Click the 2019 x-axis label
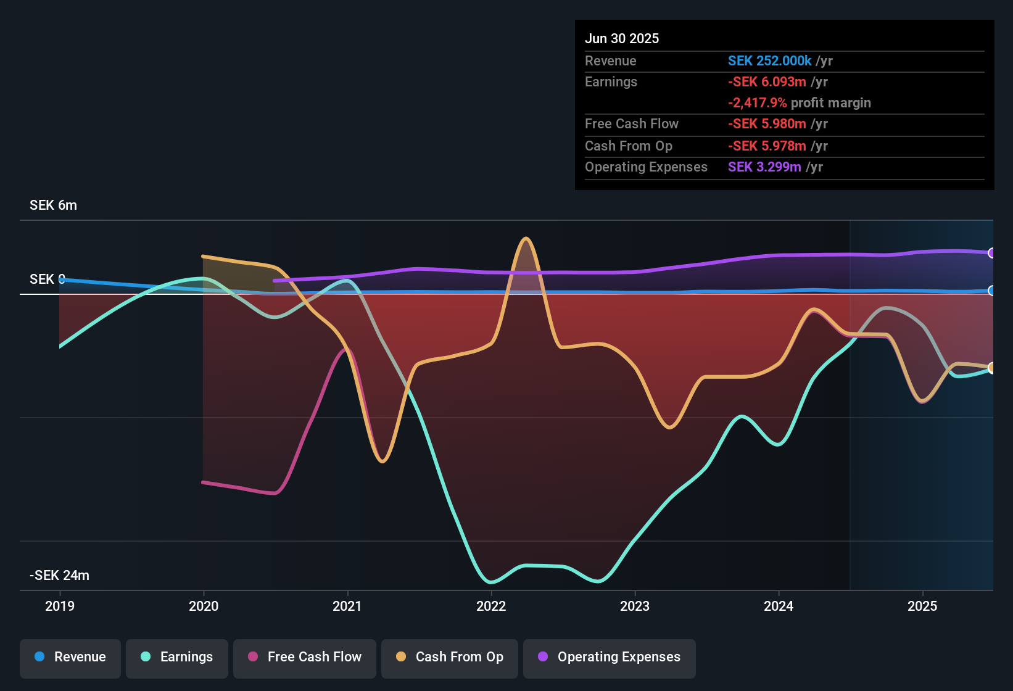Screen dimensions: 1013x691 (x=60, y=606)
